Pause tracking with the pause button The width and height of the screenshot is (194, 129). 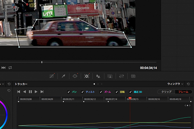click(30, 92)
